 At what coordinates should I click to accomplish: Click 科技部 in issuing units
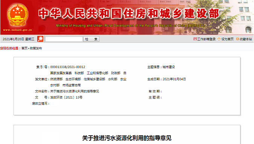tap(79, 73)
